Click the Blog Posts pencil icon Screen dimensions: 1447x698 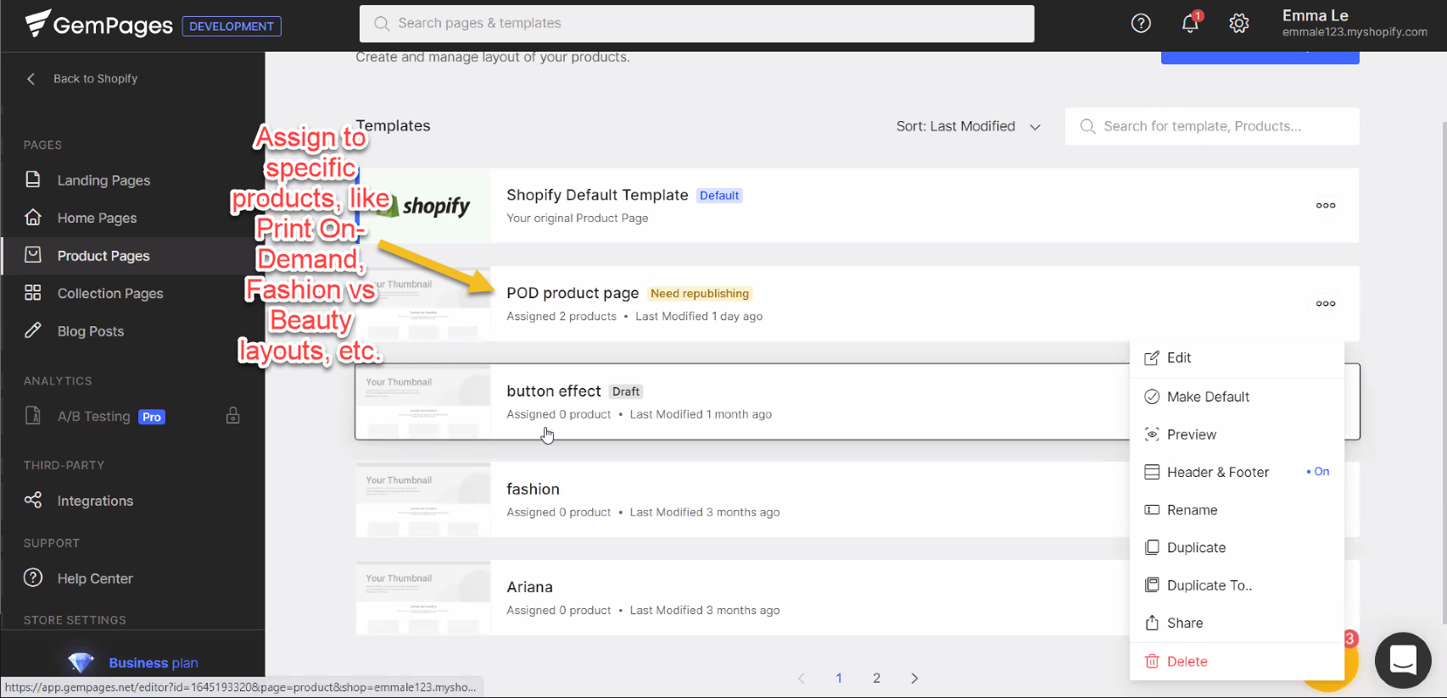[33, 330]
